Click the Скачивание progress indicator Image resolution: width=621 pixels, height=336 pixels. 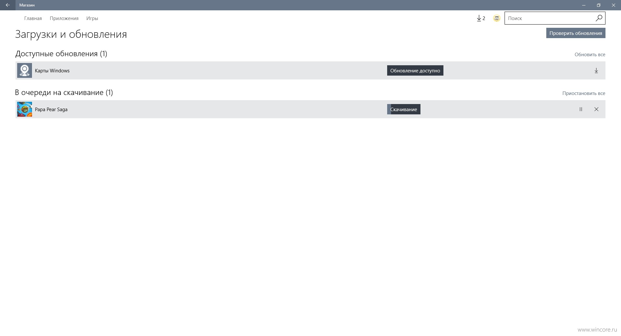click(404, 109)
